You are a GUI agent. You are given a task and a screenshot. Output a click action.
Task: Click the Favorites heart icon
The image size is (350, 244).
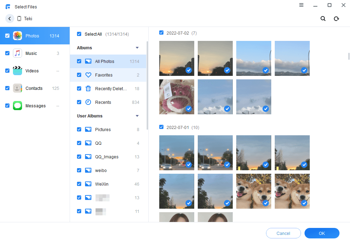[88, 75]
